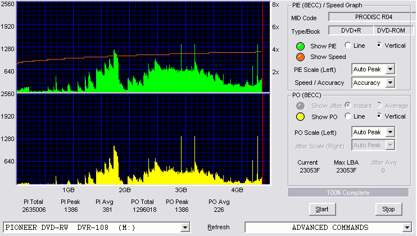
Task: Click the PI Avg value 381
Action: 107,210
